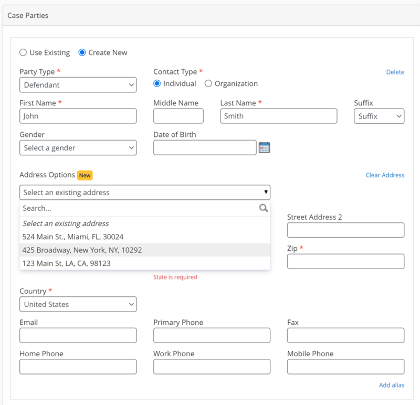Viewport: 420px width, 405px height.
Task: Click the Clear Address link
Action: tap(385, 175)
